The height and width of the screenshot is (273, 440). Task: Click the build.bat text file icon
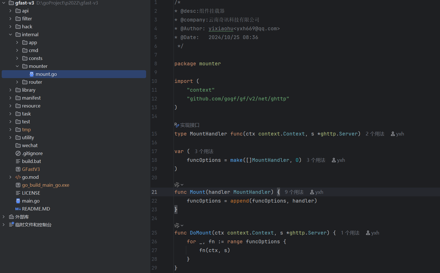[x=18, y=161]
